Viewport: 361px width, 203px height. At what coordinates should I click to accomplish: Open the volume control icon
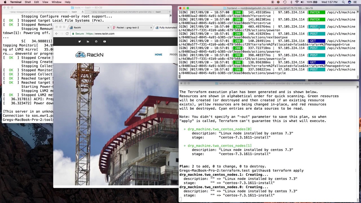tap(303, 2)
